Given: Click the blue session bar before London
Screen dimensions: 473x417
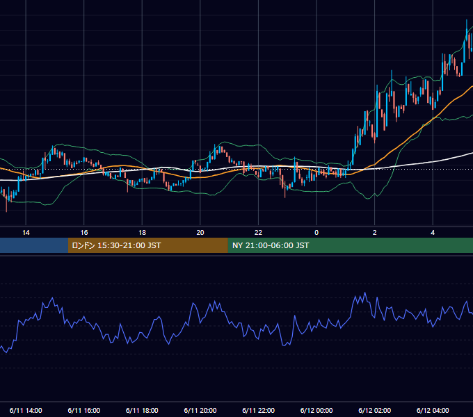Looking at the screenshot, I should click(34, 245).
